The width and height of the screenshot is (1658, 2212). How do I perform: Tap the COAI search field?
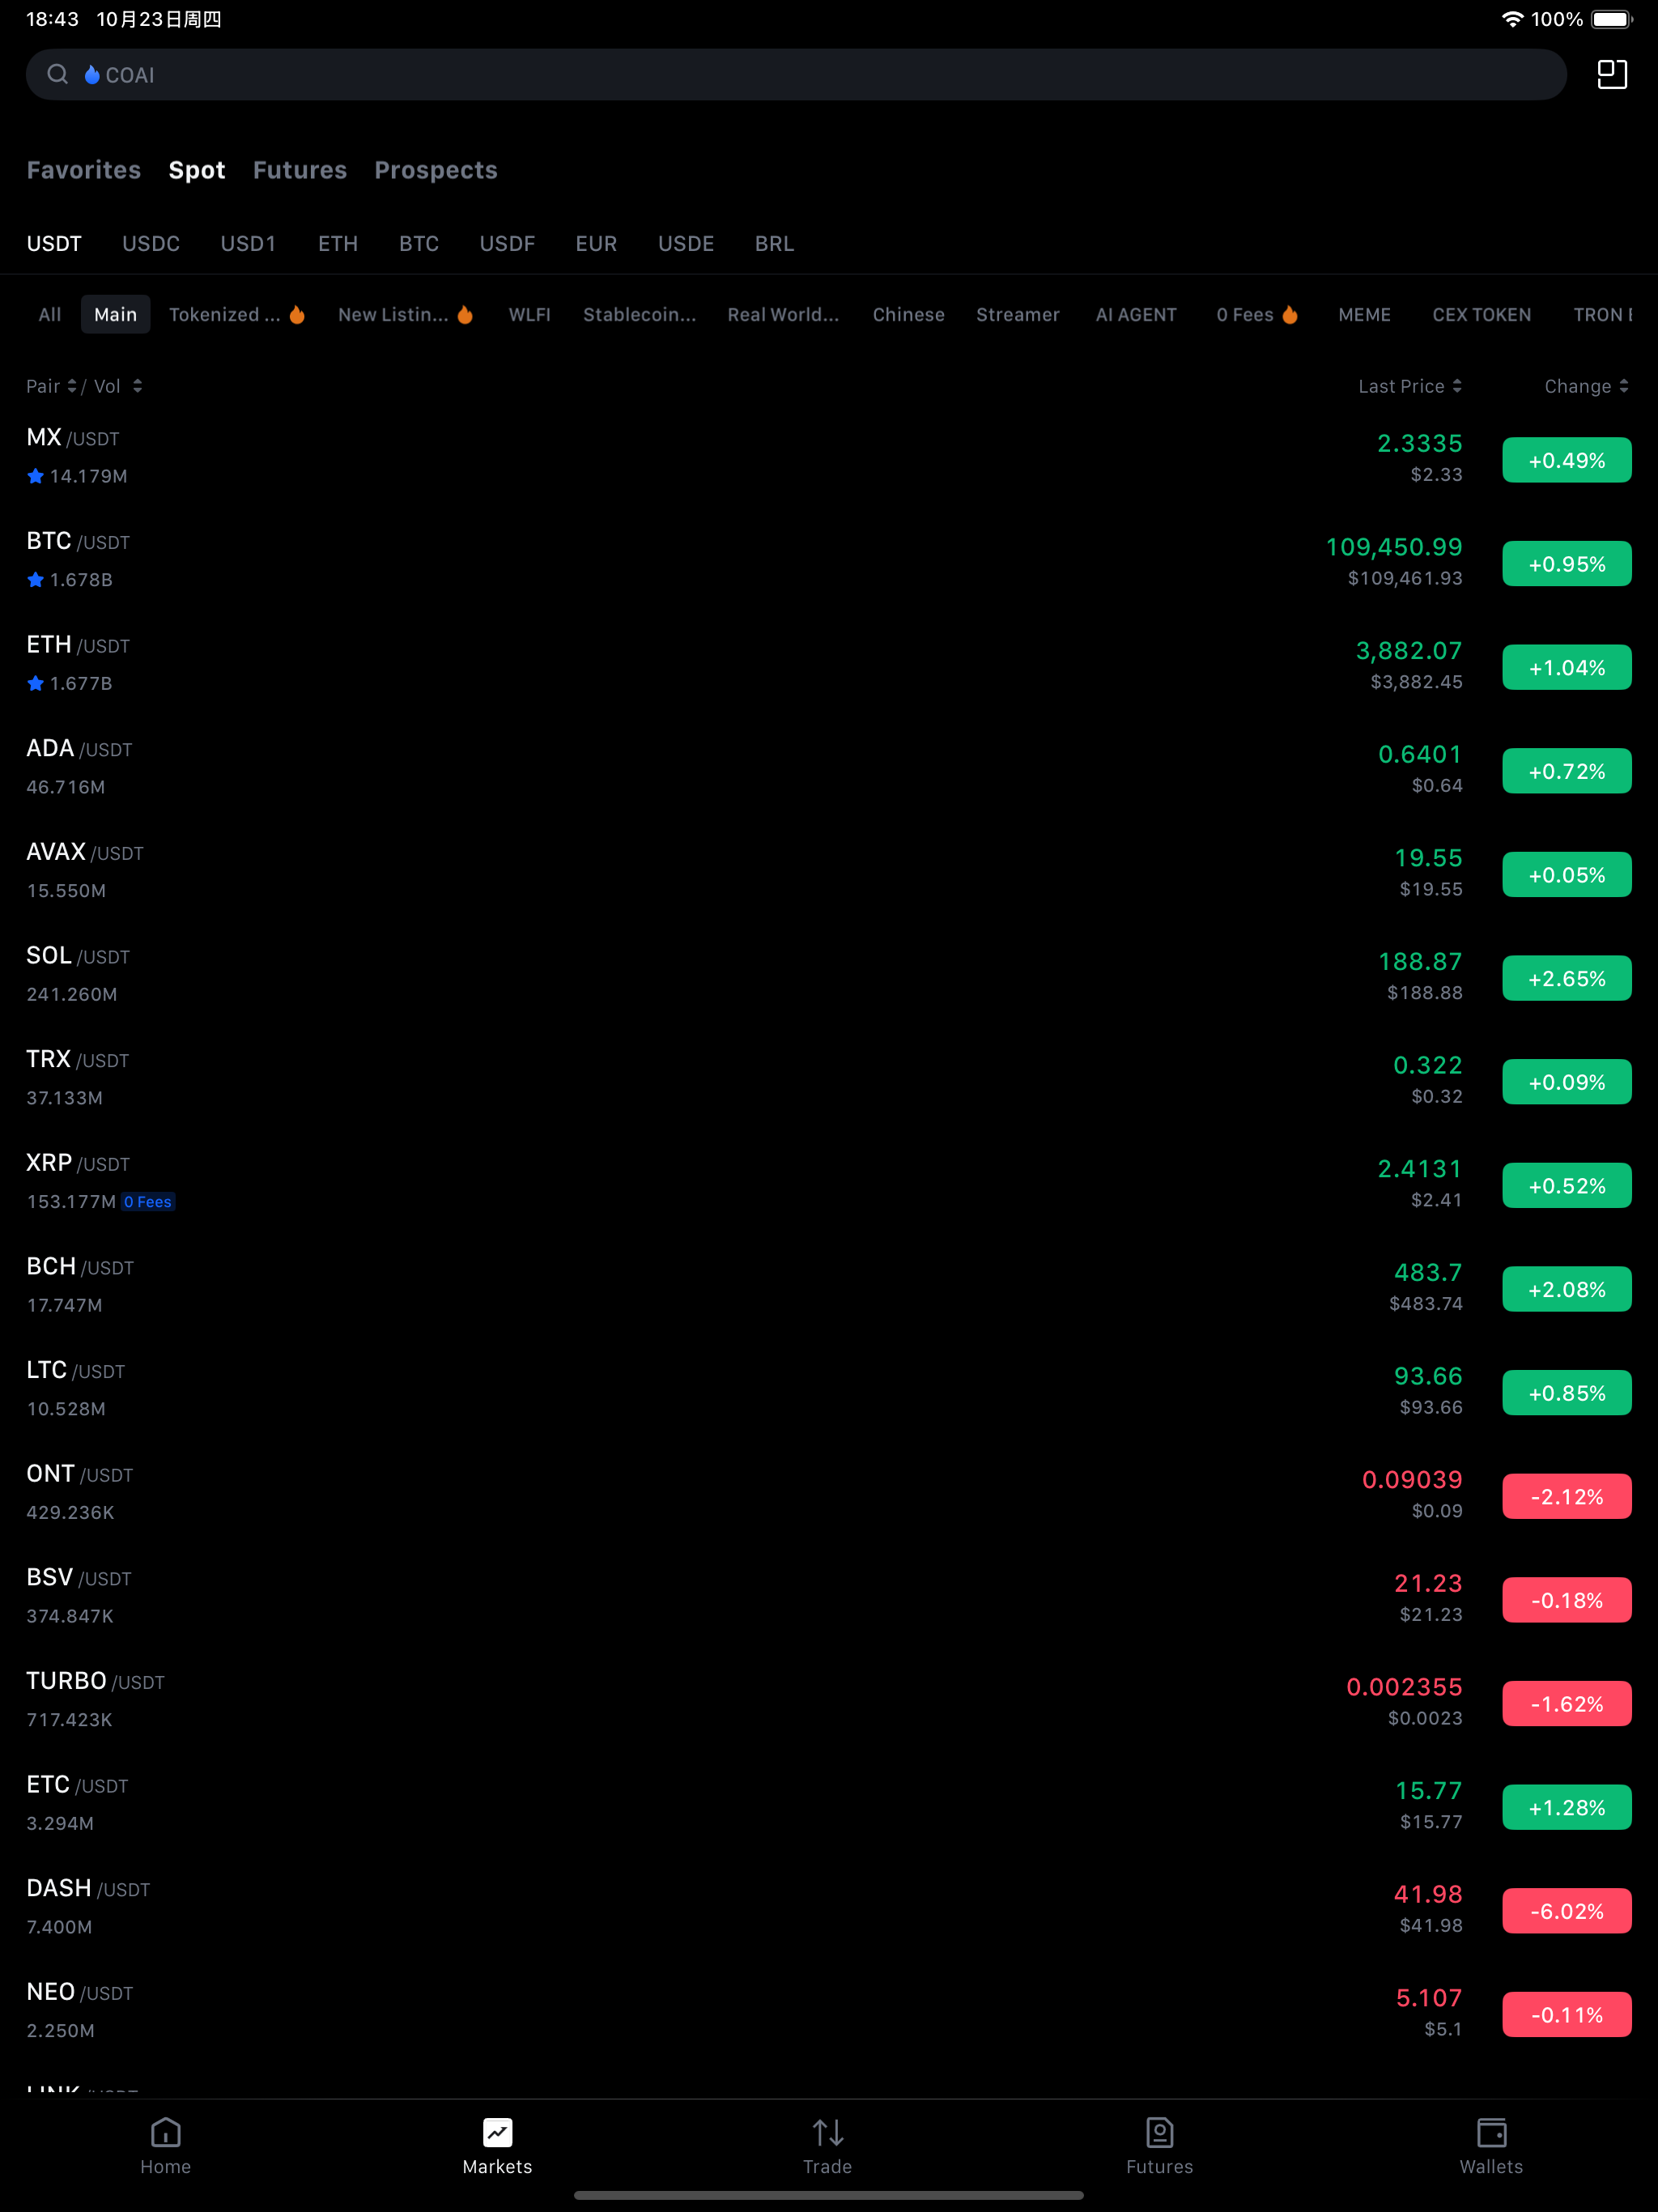(x=400, y=74)
